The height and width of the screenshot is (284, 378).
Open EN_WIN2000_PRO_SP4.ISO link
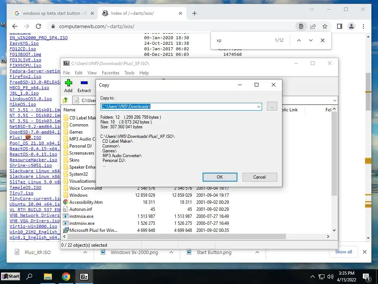tap(38, 38)
